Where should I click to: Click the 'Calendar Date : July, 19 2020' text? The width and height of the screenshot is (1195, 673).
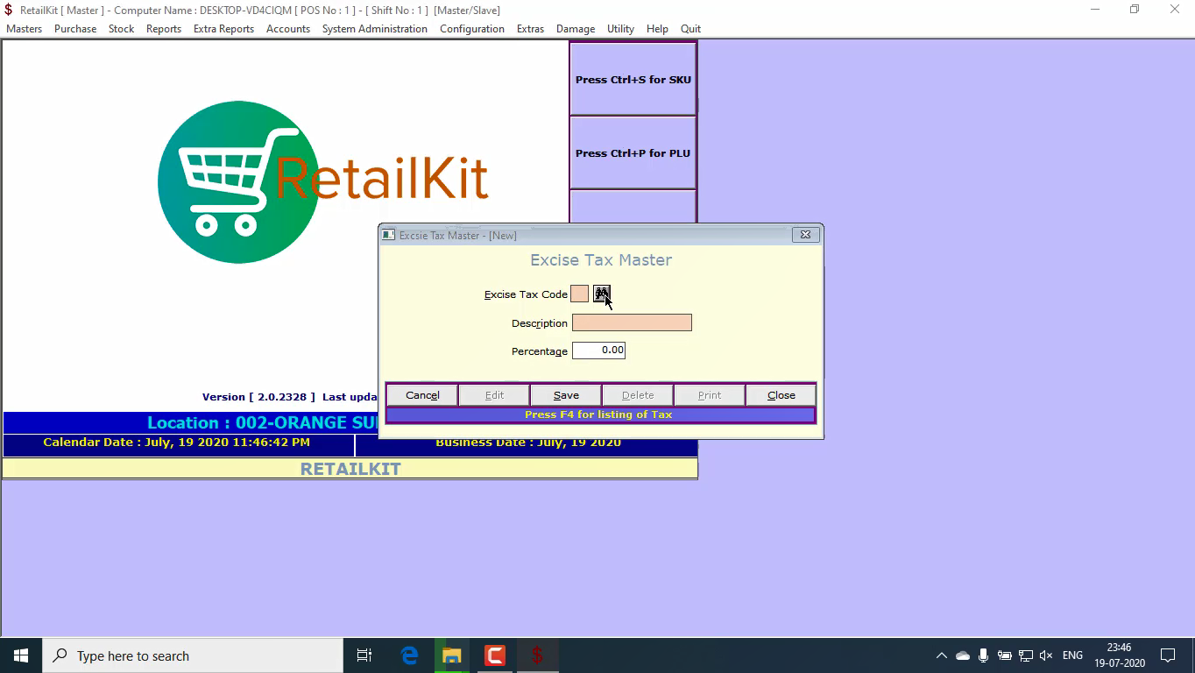pos(176,443)
